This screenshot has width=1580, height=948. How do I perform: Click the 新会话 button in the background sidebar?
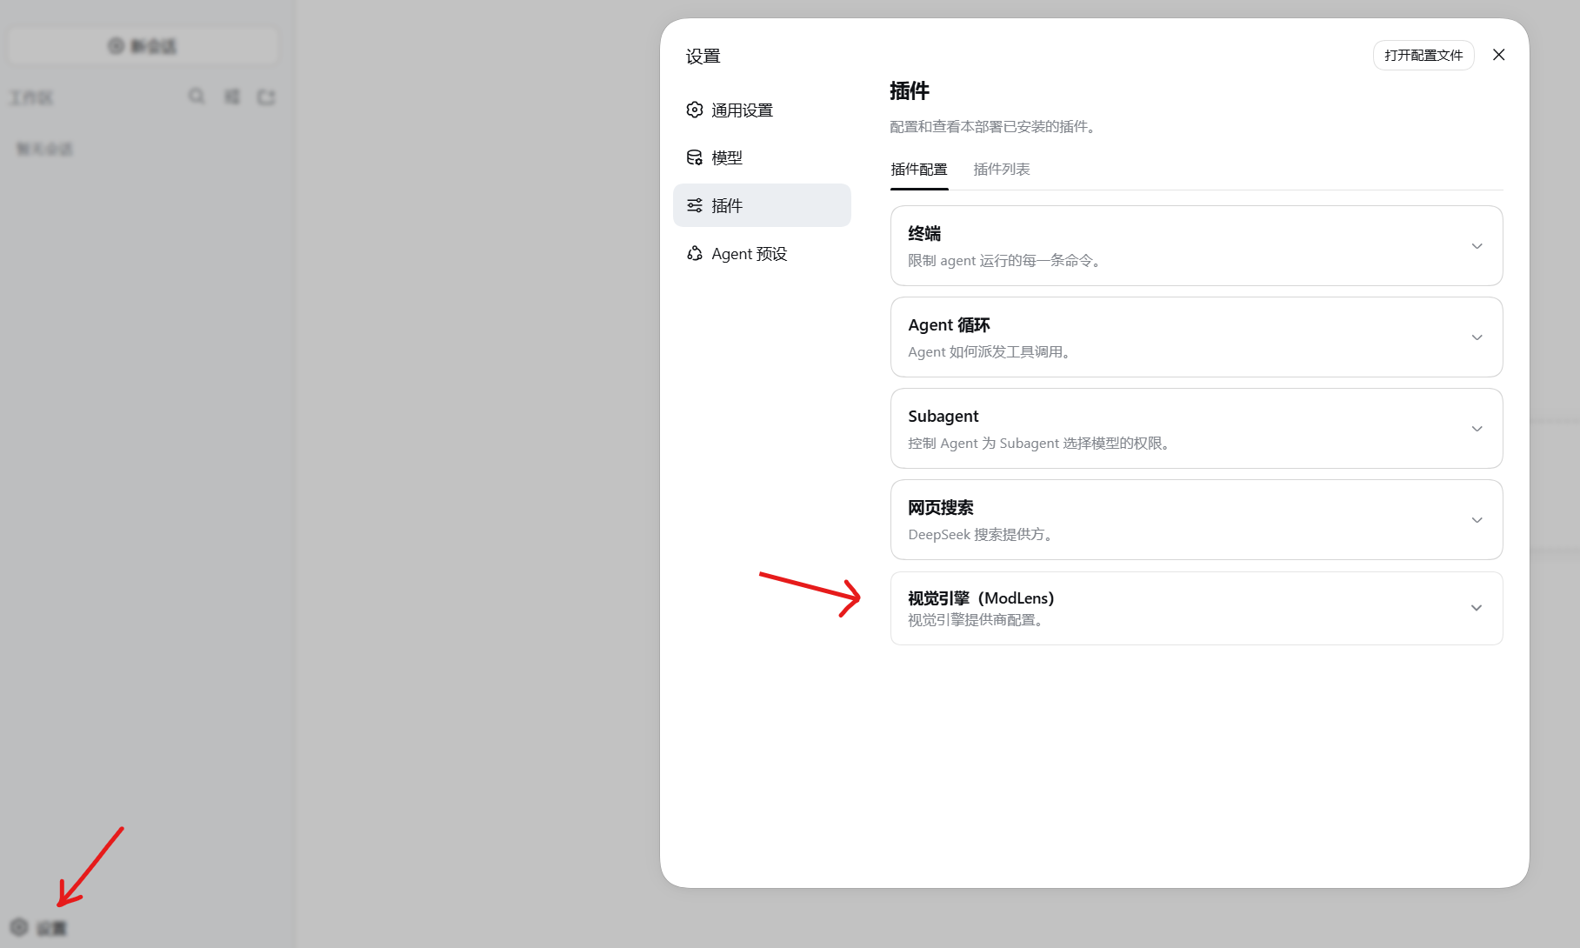(x=143, y=46)
